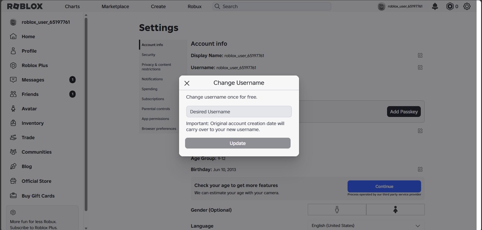Click the Add Passkey button
482x230 pixels.
coord(404,112)
